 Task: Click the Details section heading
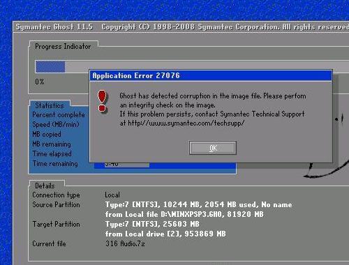click(45, 185)
